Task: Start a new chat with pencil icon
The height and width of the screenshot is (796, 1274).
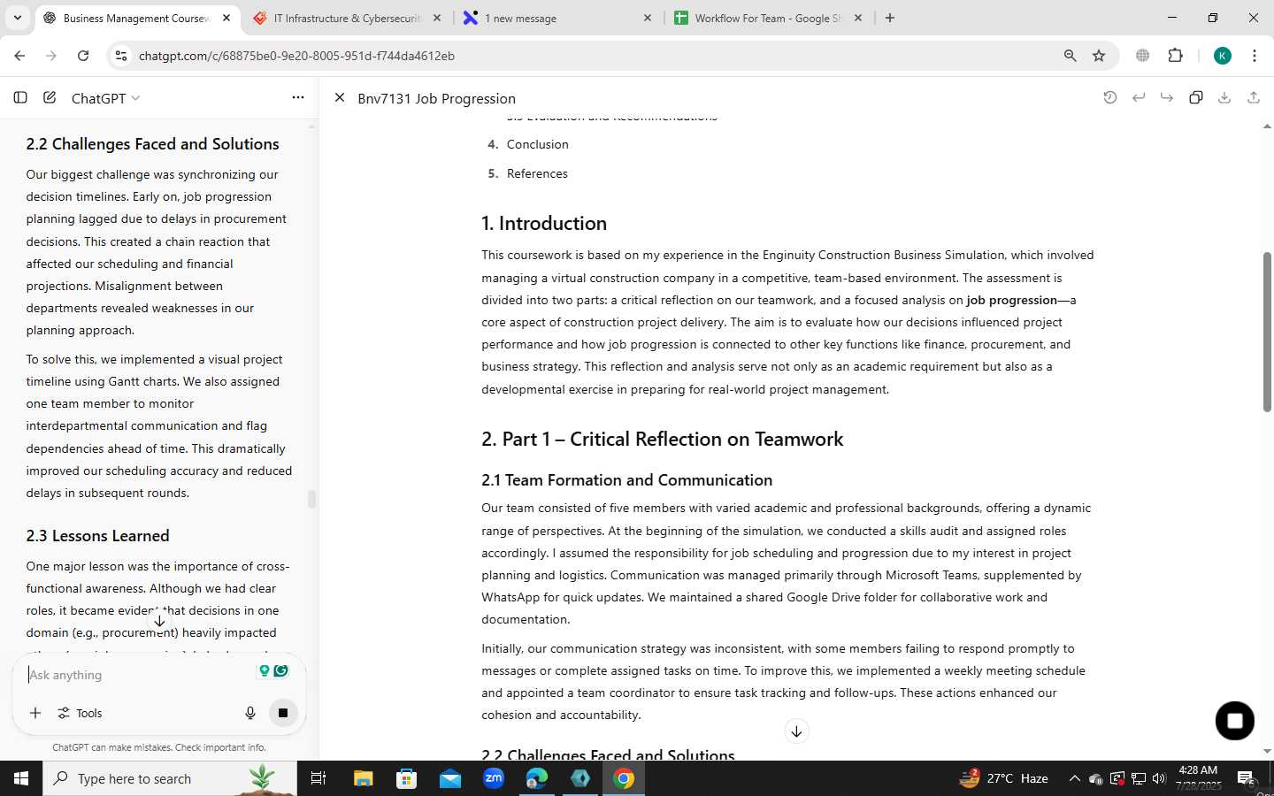Action: (50, 97)
